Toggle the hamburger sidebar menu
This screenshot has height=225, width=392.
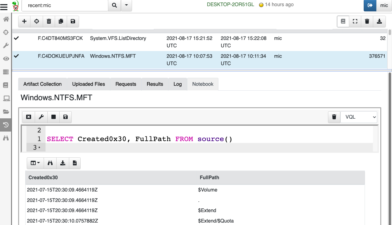4,6
